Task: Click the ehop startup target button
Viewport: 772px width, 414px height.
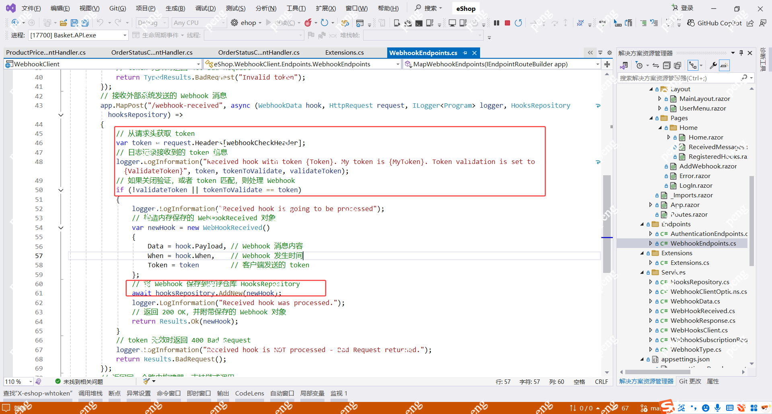Action: pyautogui.click(x=246, y=23)
